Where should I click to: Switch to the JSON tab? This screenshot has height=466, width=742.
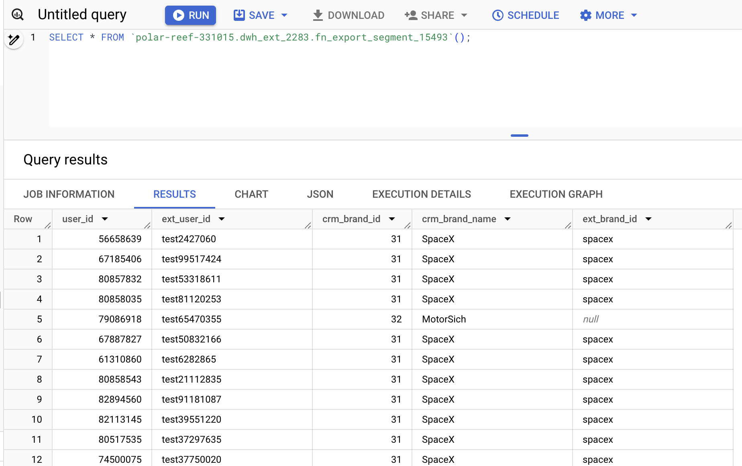320,194
